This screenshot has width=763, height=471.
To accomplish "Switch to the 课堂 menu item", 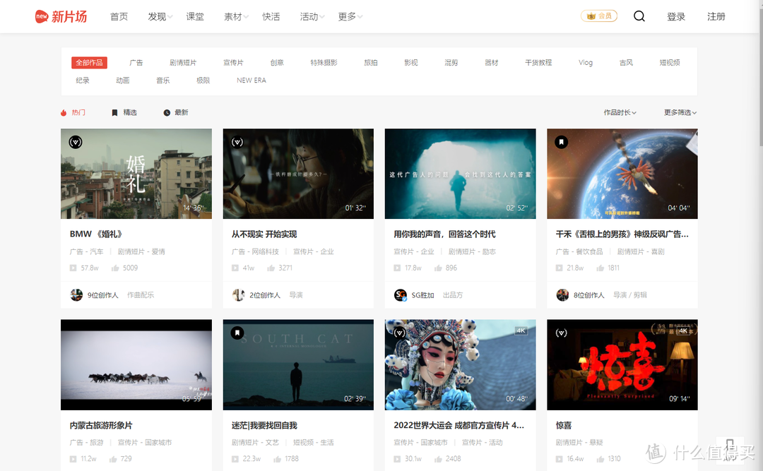I will click(195, 16).
